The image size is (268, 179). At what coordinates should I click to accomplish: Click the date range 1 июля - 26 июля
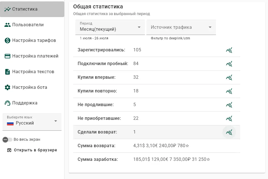[94, 38]
